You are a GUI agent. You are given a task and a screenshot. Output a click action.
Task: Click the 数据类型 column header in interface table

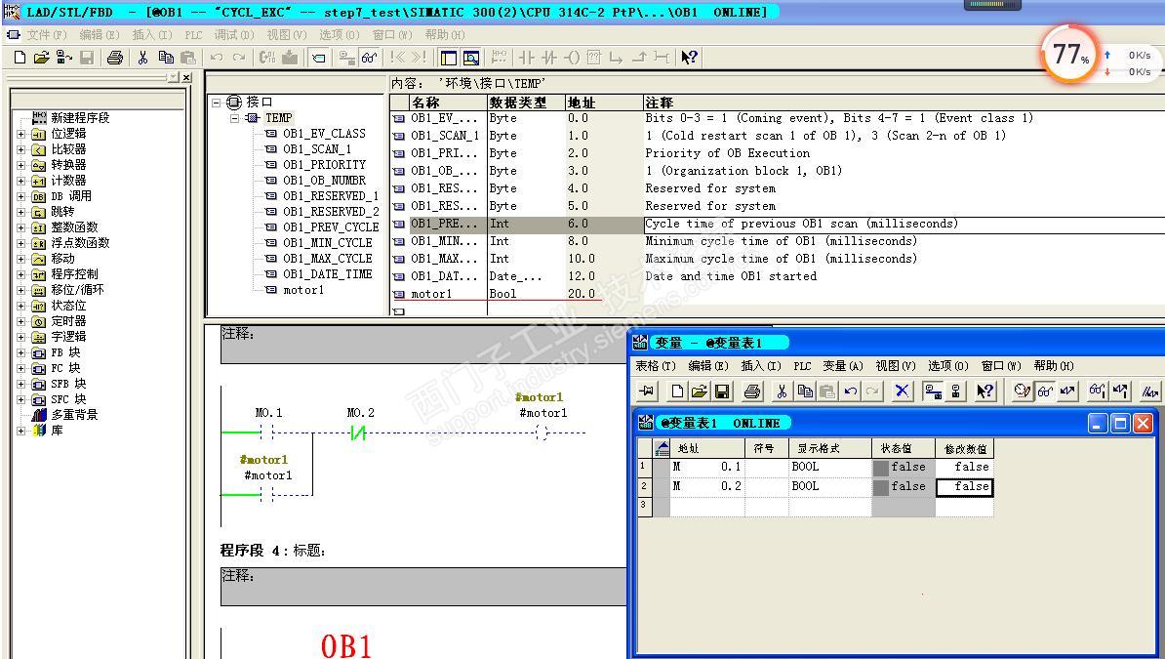(x=526, y=103)
